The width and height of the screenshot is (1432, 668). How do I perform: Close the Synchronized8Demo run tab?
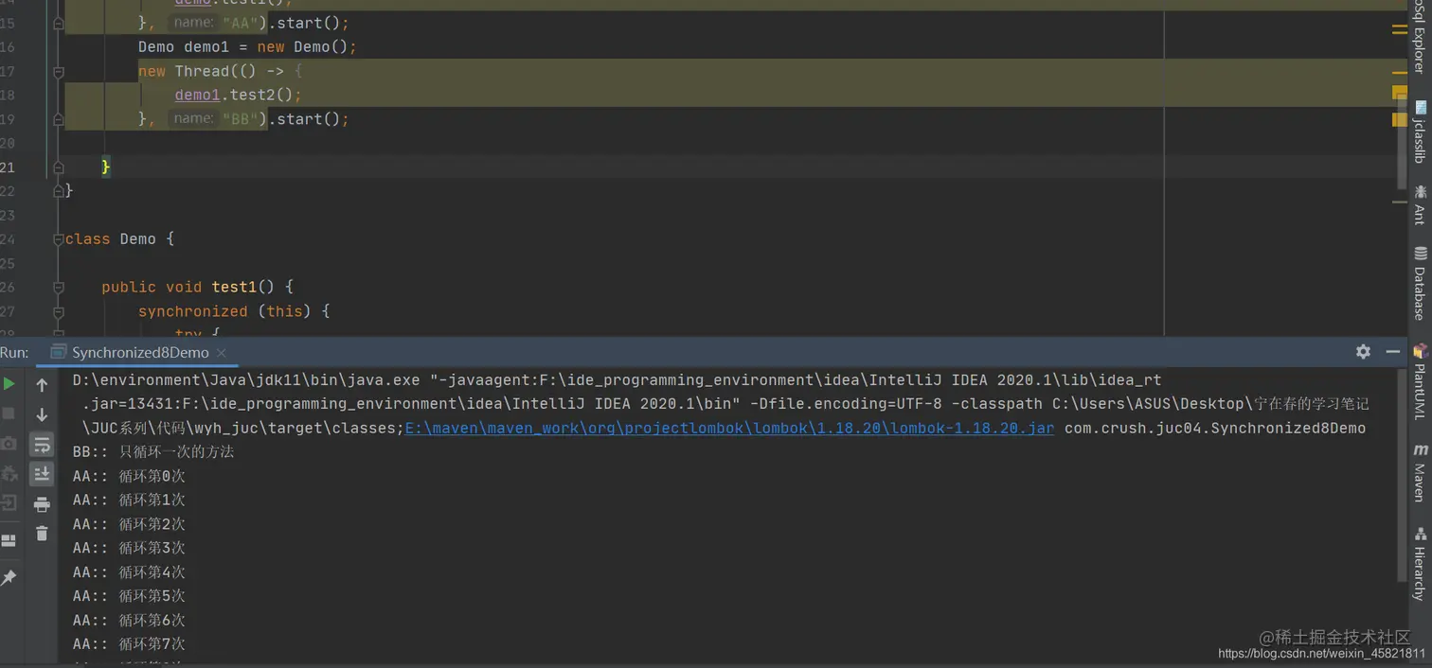coord(222,353)
